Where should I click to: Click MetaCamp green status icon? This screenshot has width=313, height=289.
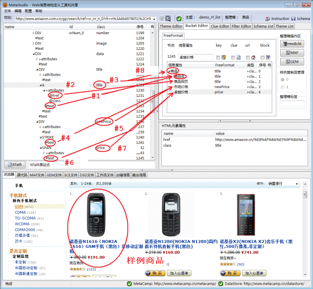point(129,284)
